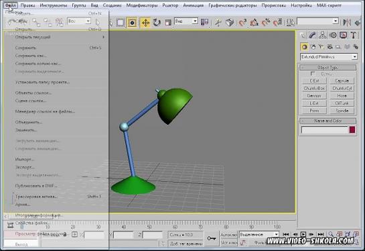Image resolution: width=365 pixels, height=251 pixels.
Task: Select the Cameras category icon
Action: coord(330,47)
